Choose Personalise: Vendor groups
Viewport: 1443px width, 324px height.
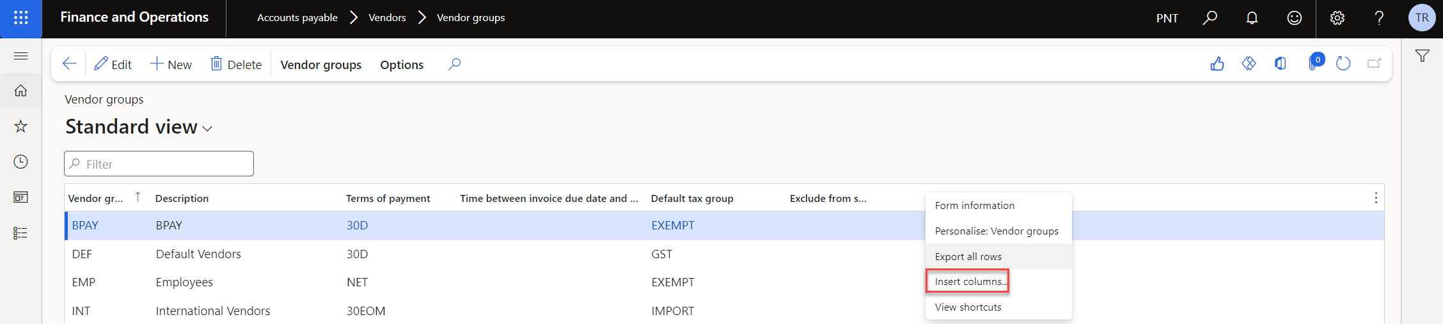(998, 231)
